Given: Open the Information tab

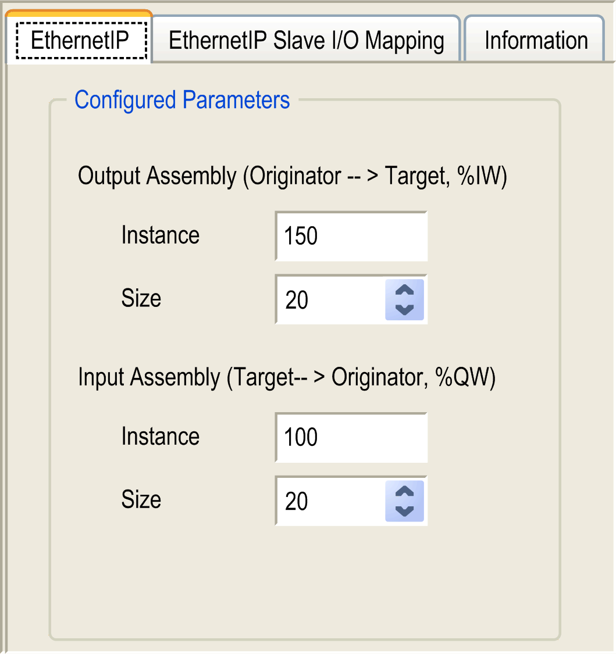Looking at the screenshot, I should (533, 40).
